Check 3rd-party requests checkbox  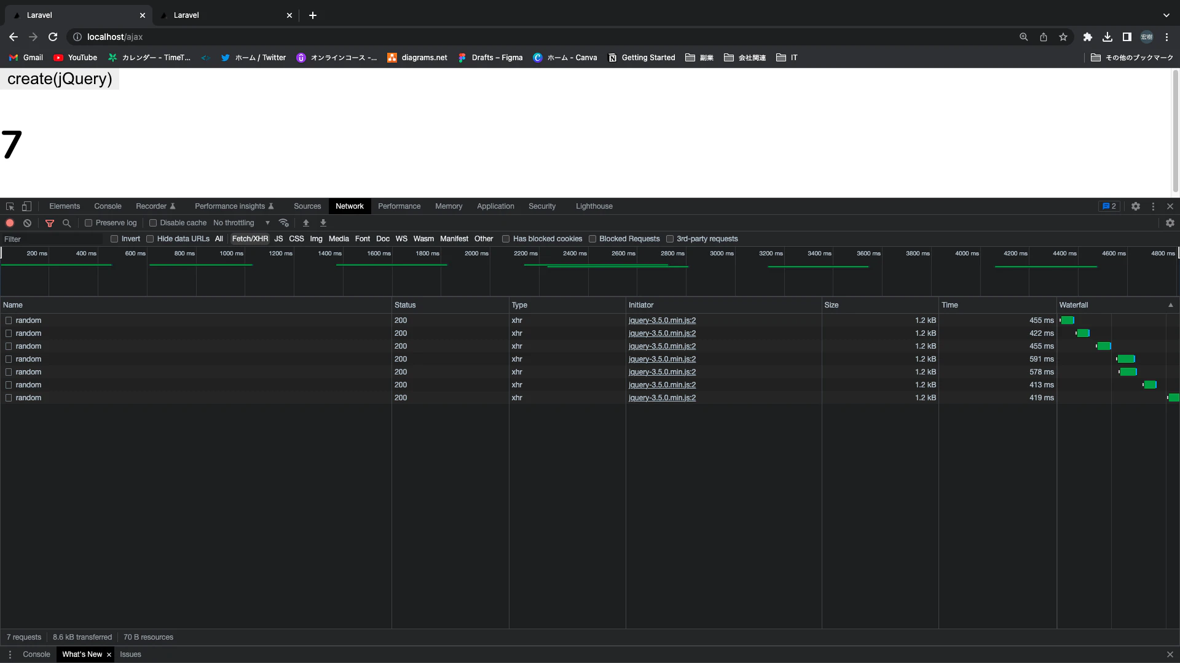tap(670, 239)
